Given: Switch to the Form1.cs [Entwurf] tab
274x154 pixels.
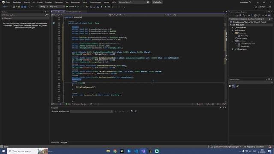Looking at the screenshot, I should tap(73, 12).
